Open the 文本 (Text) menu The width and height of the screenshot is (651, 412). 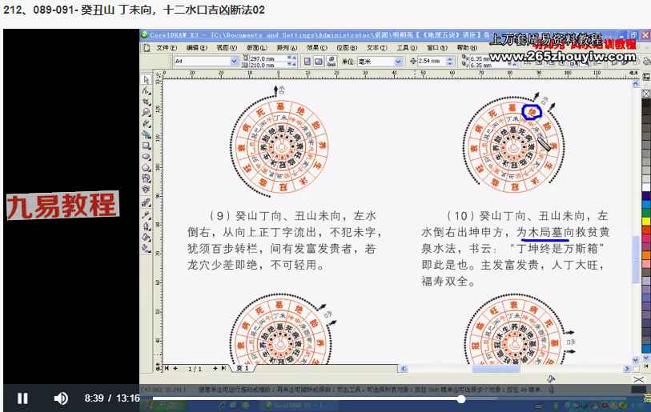[x=377, y=48]
